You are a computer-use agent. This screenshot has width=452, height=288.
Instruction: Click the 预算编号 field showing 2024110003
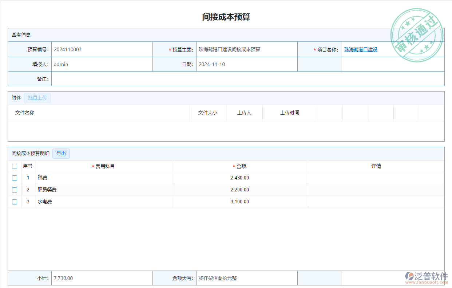point(102,50)
